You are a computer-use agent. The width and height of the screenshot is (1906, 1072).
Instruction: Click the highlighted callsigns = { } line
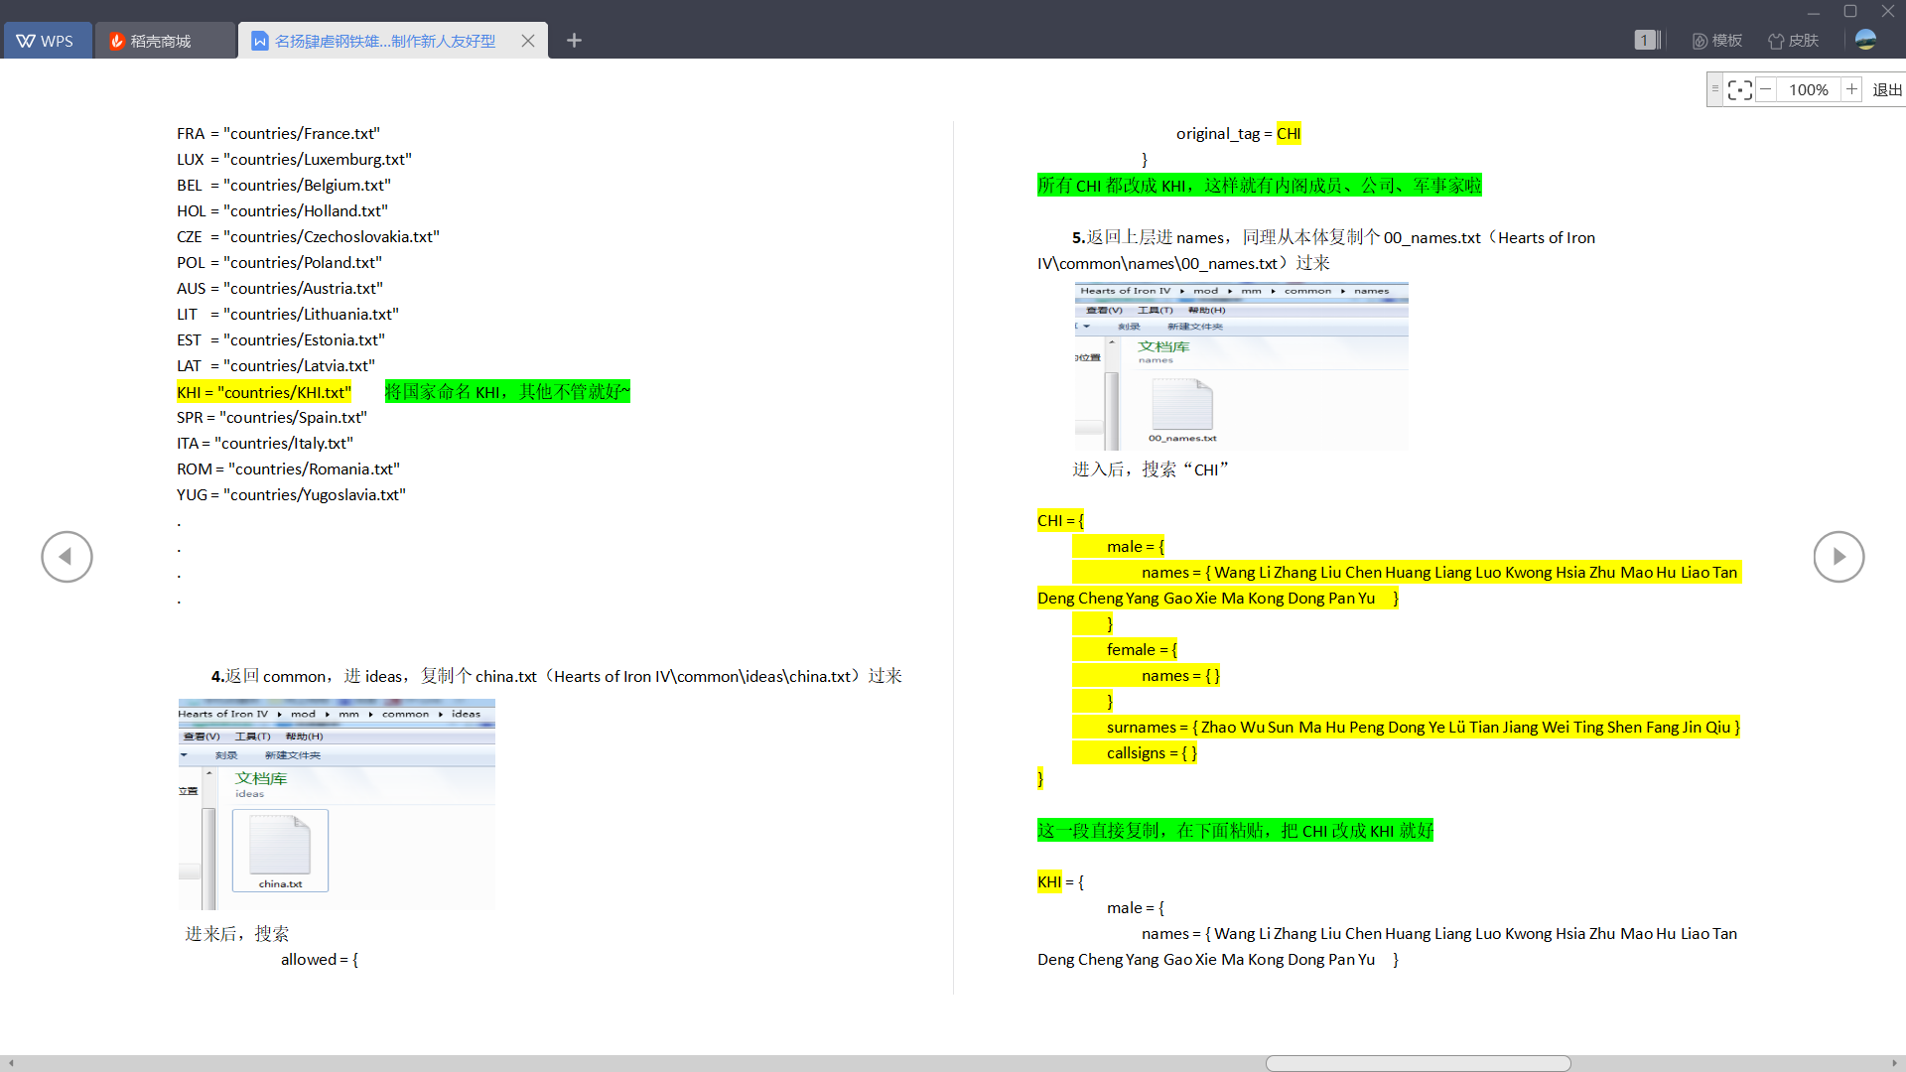(x=1135, y=752)
